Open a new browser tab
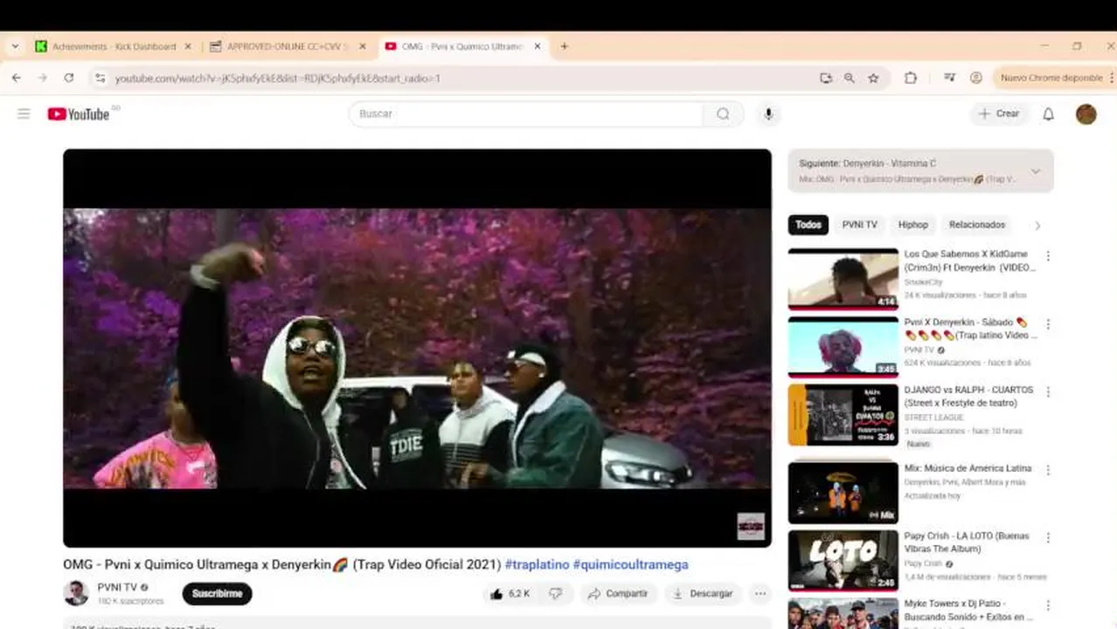 (x=564, y=46)
